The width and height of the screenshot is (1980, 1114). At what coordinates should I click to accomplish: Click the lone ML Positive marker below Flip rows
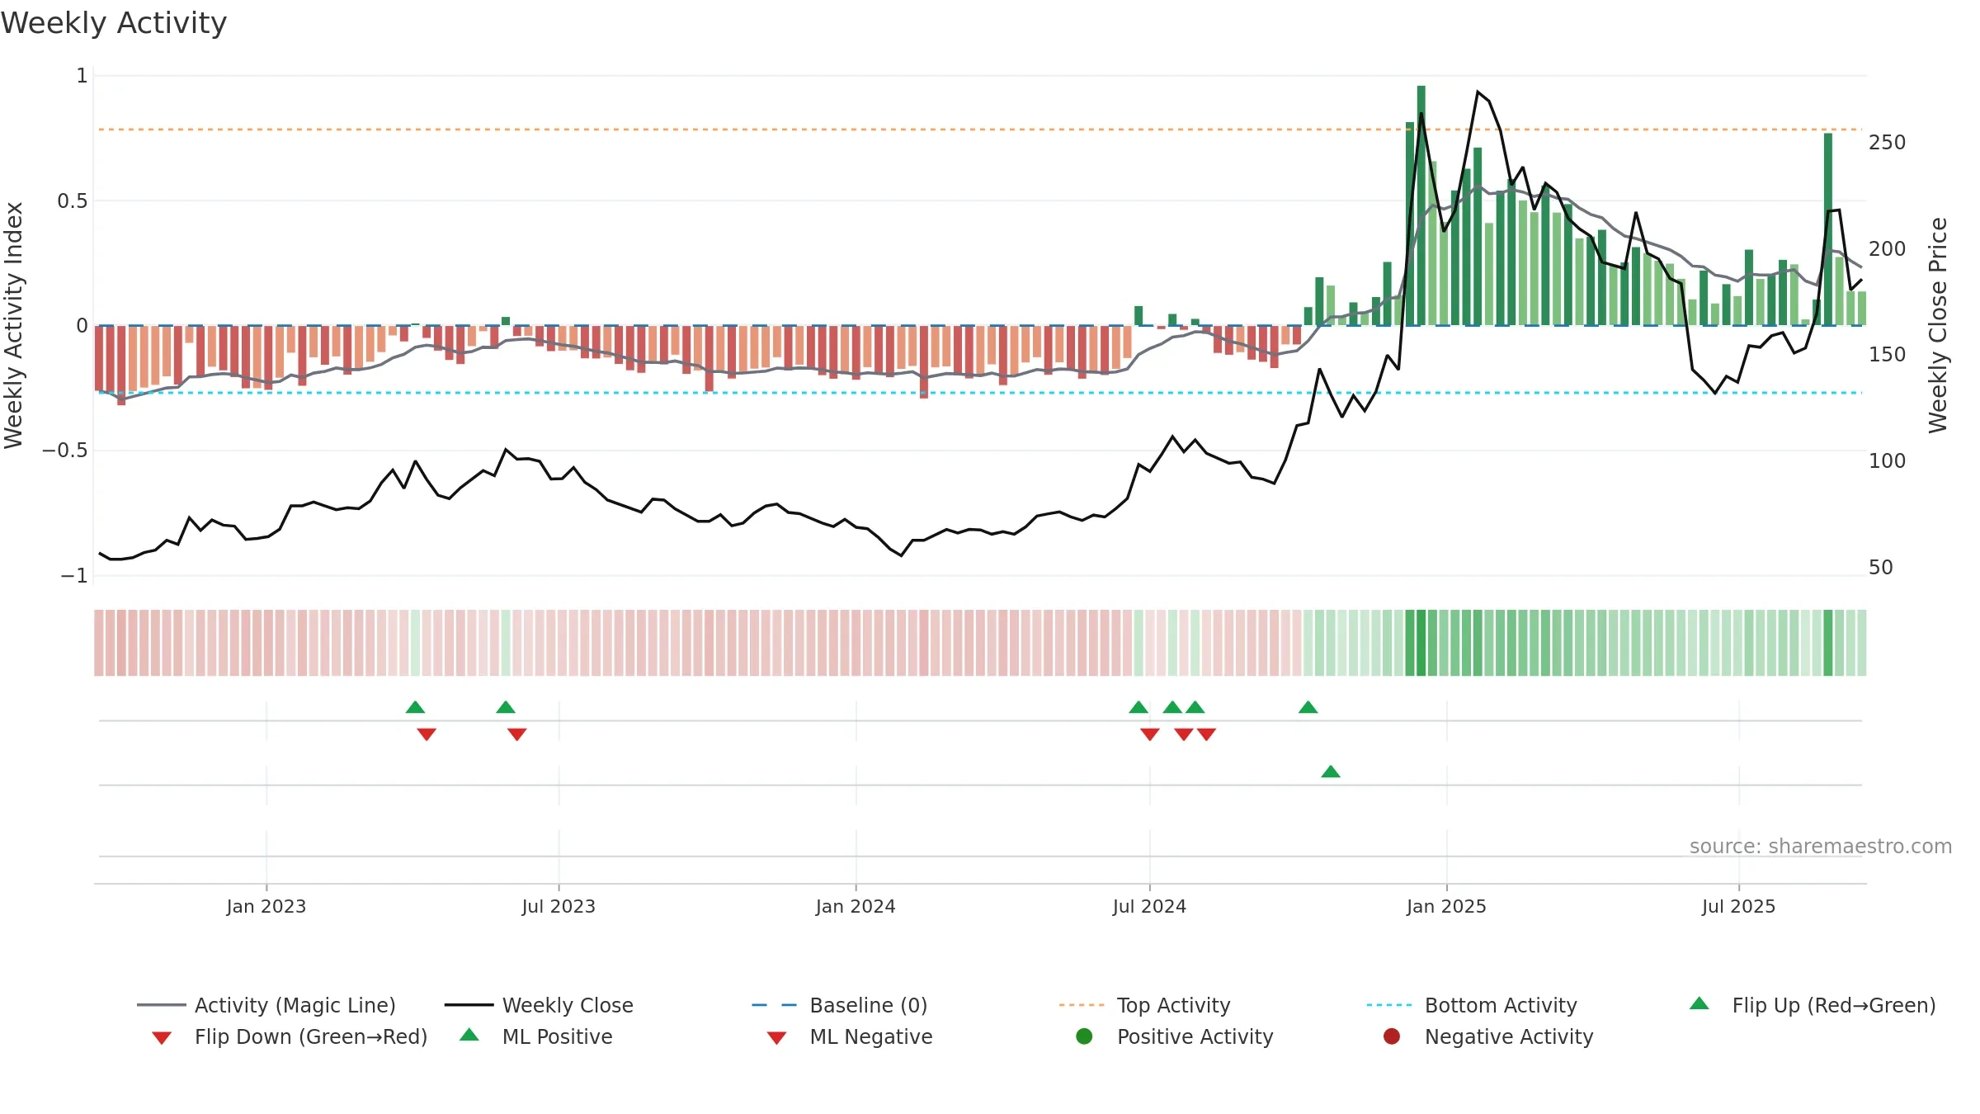pos(1331,772)
